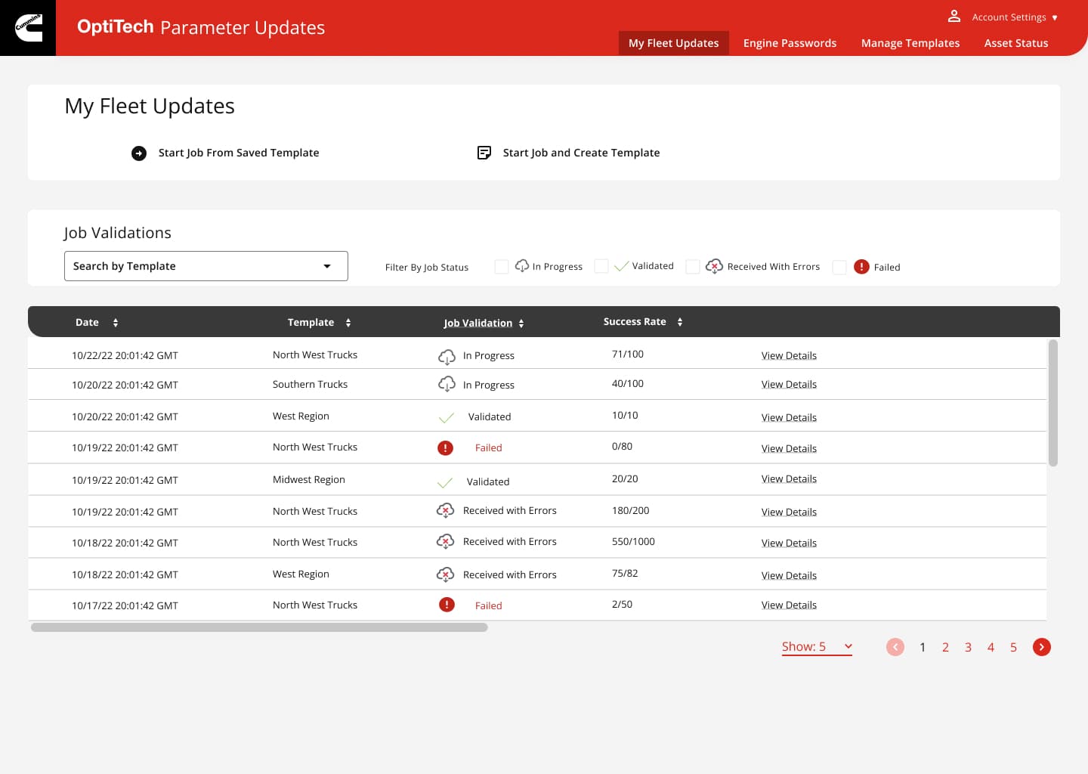This screenshot has height=774, width=1088.
Task: Click the OptiTech Parameter Updates title
Action: click(x=201, y=27)
